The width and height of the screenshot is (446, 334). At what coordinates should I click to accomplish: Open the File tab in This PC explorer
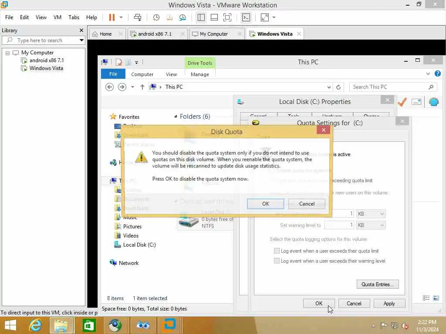(113, 74)
